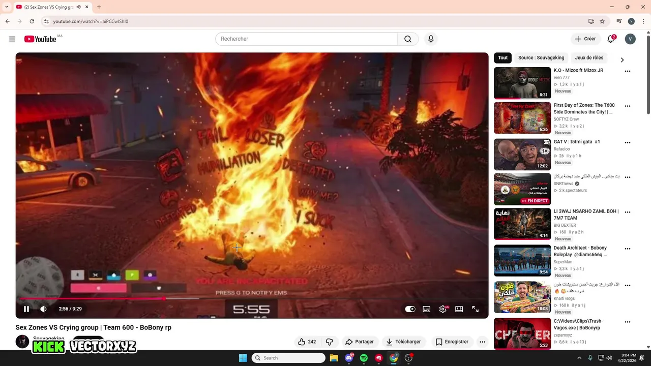Open First Day of Zones video thumbnail
Viewport: 651px width, 366px height.
click(x=522, y=118)
